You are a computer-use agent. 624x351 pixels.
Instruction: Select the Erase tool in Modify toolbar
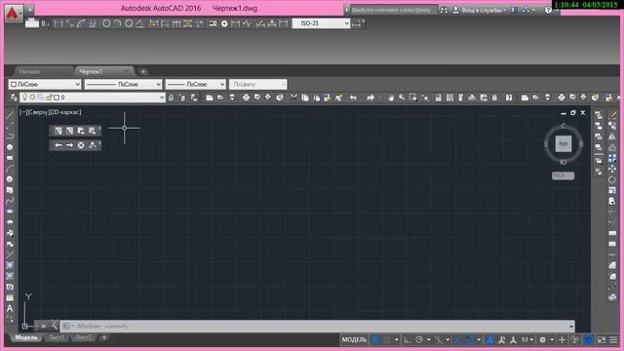click(612, 115)
